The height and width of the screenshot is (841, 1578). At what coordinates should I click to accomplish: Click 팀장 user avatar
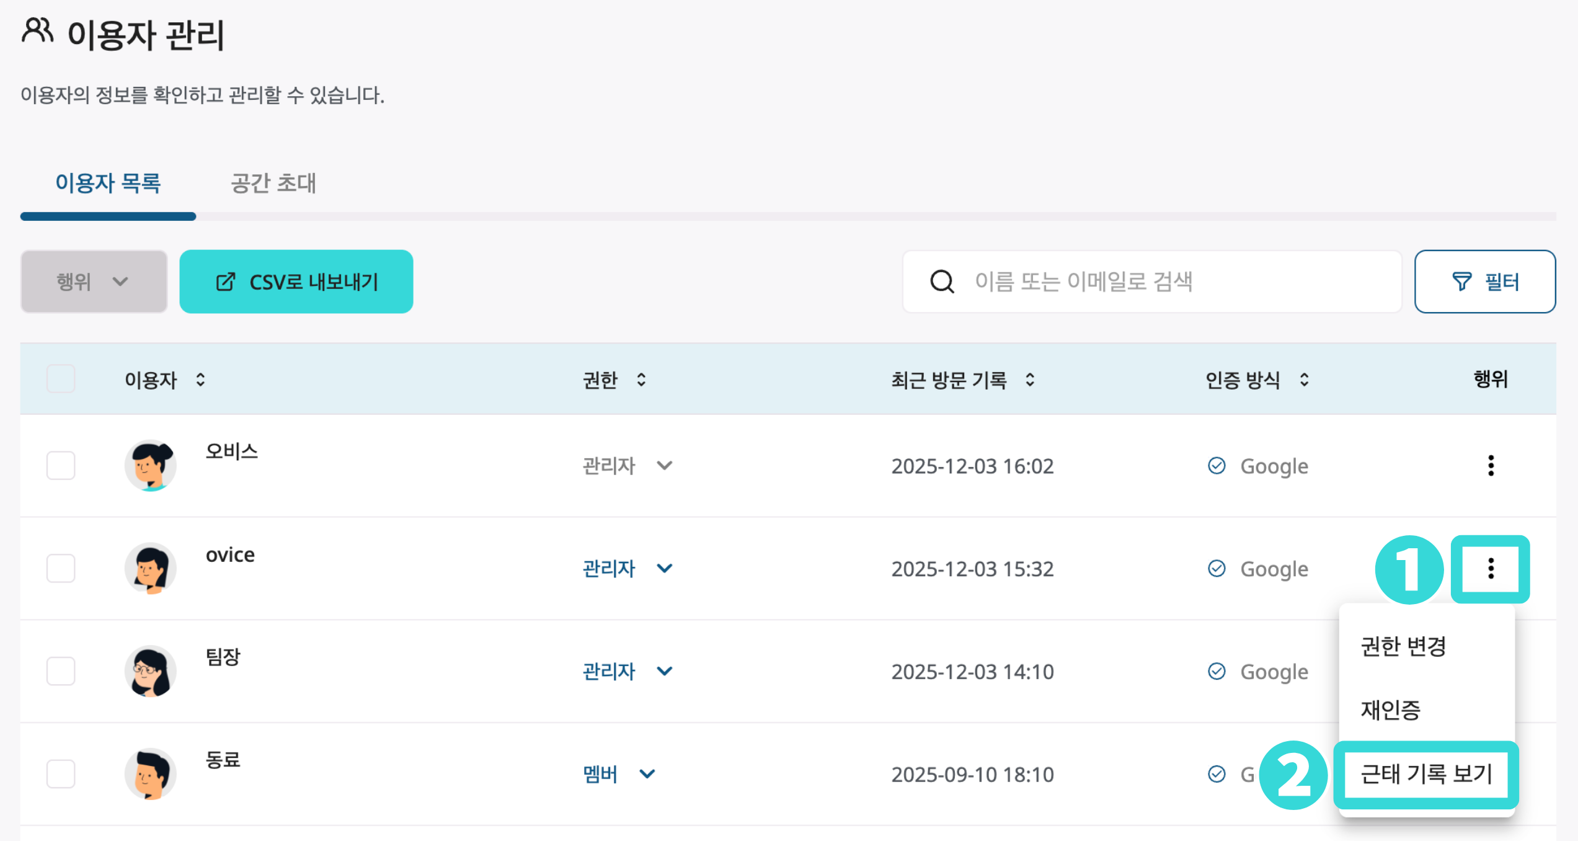(150, 671)
